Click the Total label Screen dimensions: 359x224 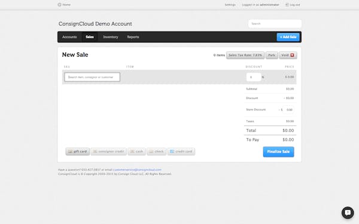251,130
